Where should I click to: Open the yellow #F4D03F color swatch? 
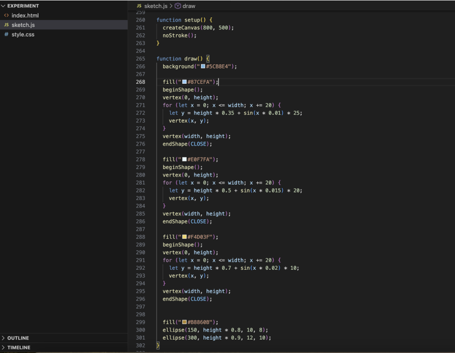pyautogui.click(x=184, y=237)
